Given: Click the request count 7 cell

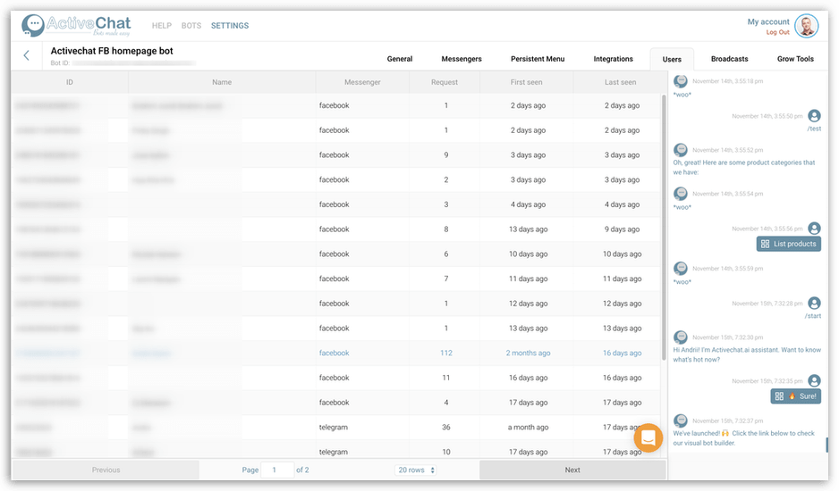Looking at the screenshot, I should [x=445, y=279].
